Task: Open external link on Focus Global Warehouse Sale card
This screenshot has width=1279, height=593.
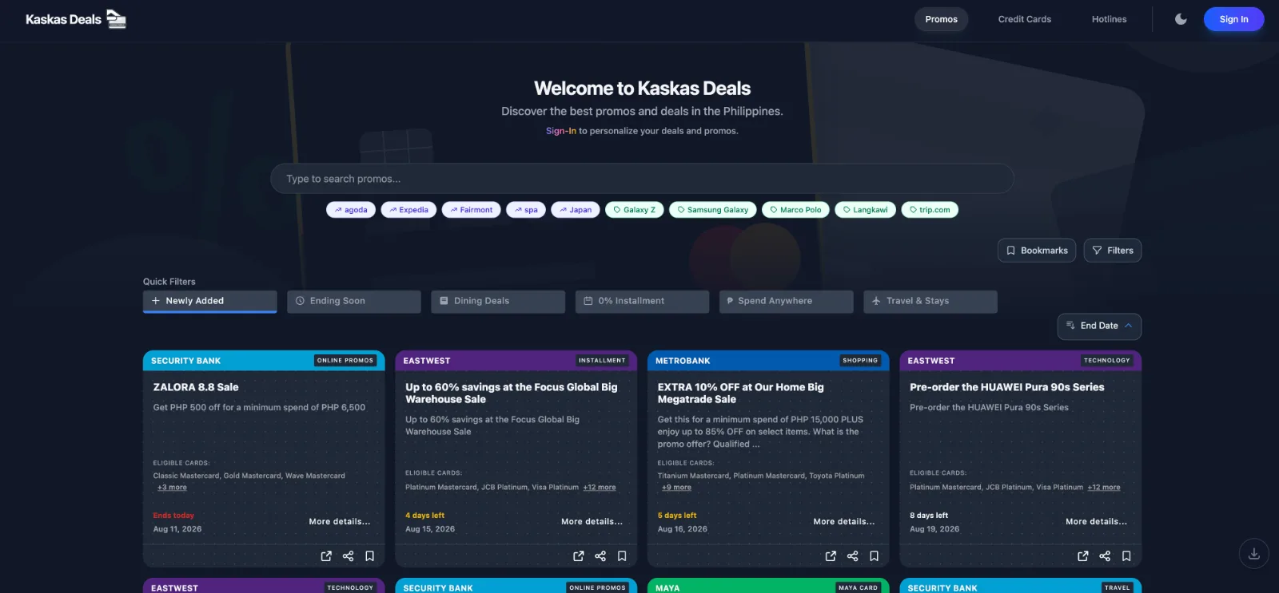Action: click(579, 556)
